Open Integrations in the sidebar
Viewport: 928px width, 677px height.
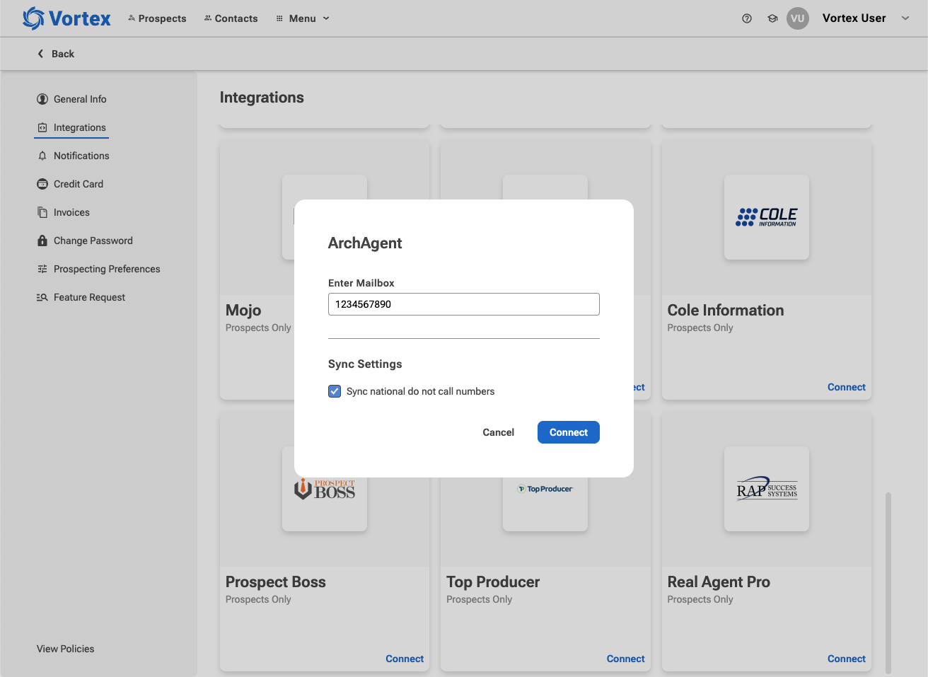pos(71,127)
